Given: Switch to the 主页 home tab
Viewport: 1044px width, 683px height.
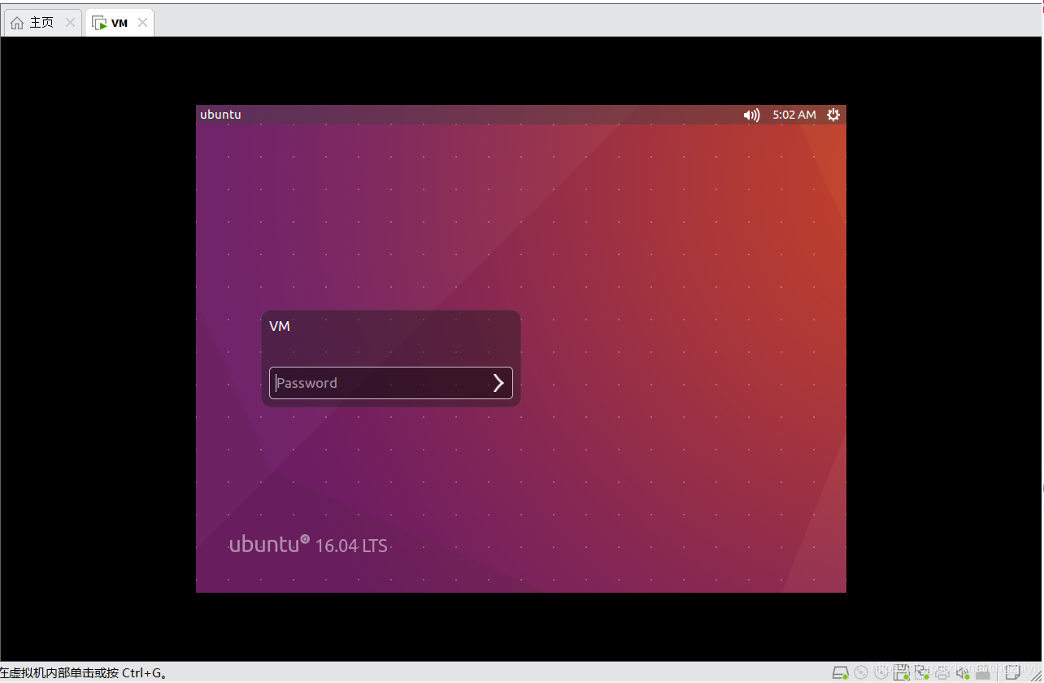Looking at the screenshot, I should pyautogui.click(x=42, y=23).
